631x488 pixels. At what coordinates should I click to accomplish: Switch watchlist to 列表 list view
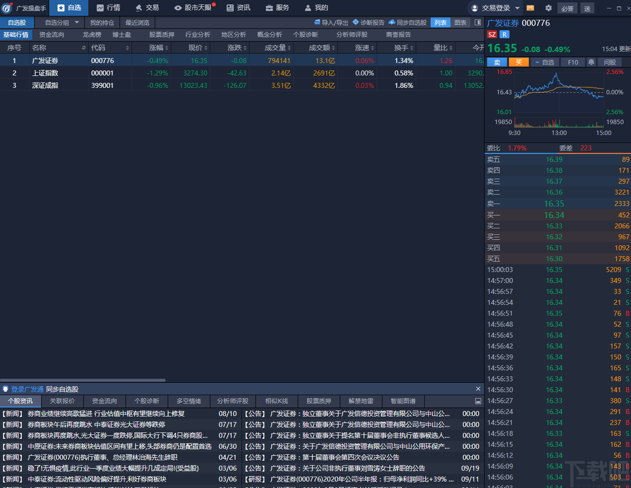[x=441, y=23]
